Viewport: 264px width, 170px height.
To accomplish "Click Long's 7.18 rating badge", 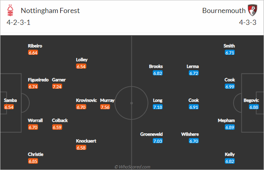I will (158, 107).
